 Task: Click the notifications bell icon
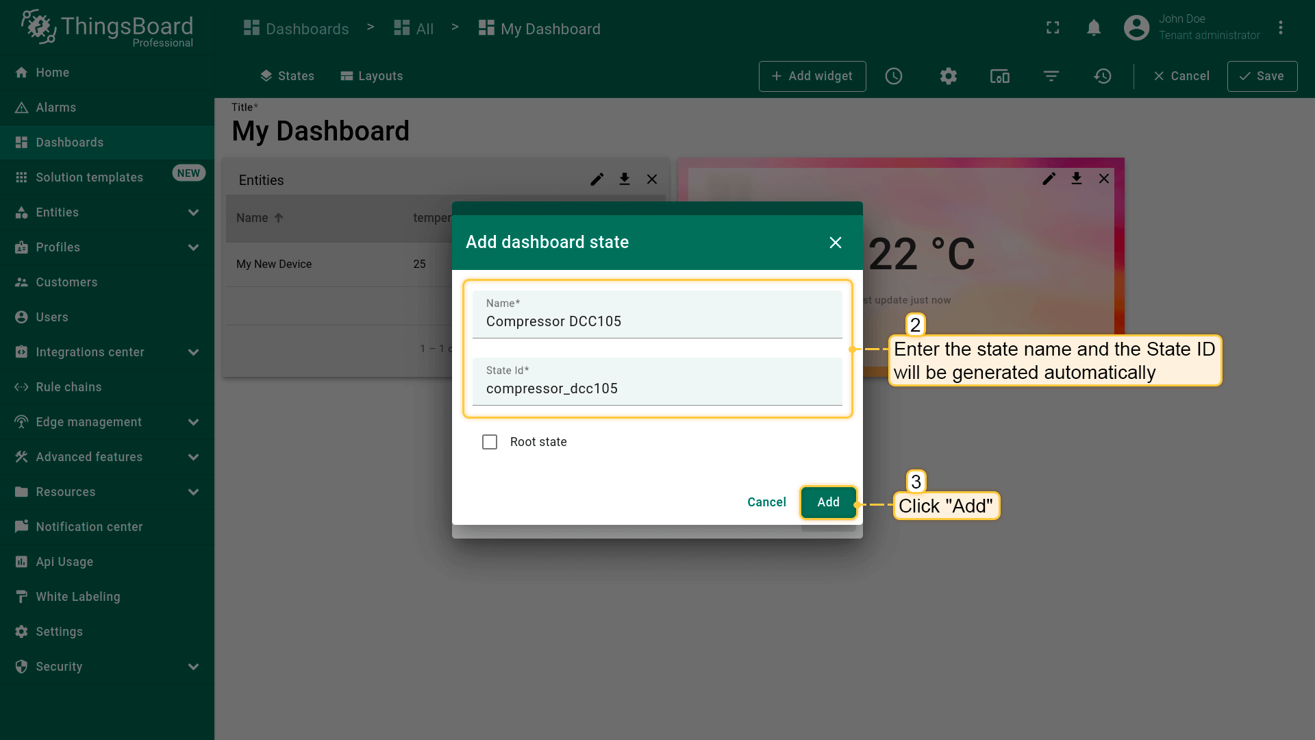coord(1094,28)
